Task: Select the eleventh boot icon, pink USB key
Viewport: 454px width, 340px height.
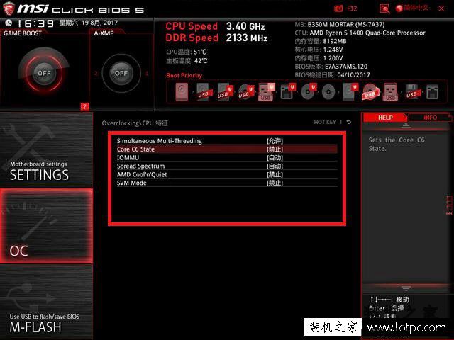Action: coord(390,92)
